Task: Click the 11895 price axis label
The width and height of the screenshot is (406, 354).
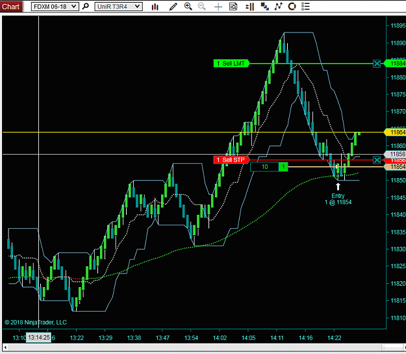Action: tap(398, 25)
